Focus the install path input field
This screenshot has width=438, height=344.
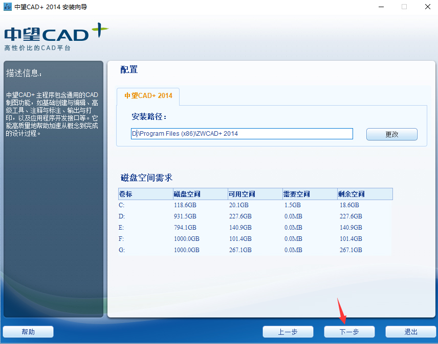242,134
